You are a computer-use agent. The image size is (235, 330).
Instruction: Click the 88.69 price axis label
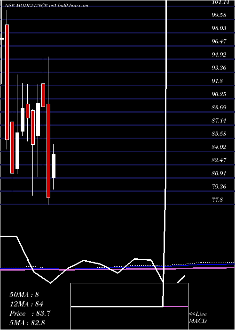point(219,107)
